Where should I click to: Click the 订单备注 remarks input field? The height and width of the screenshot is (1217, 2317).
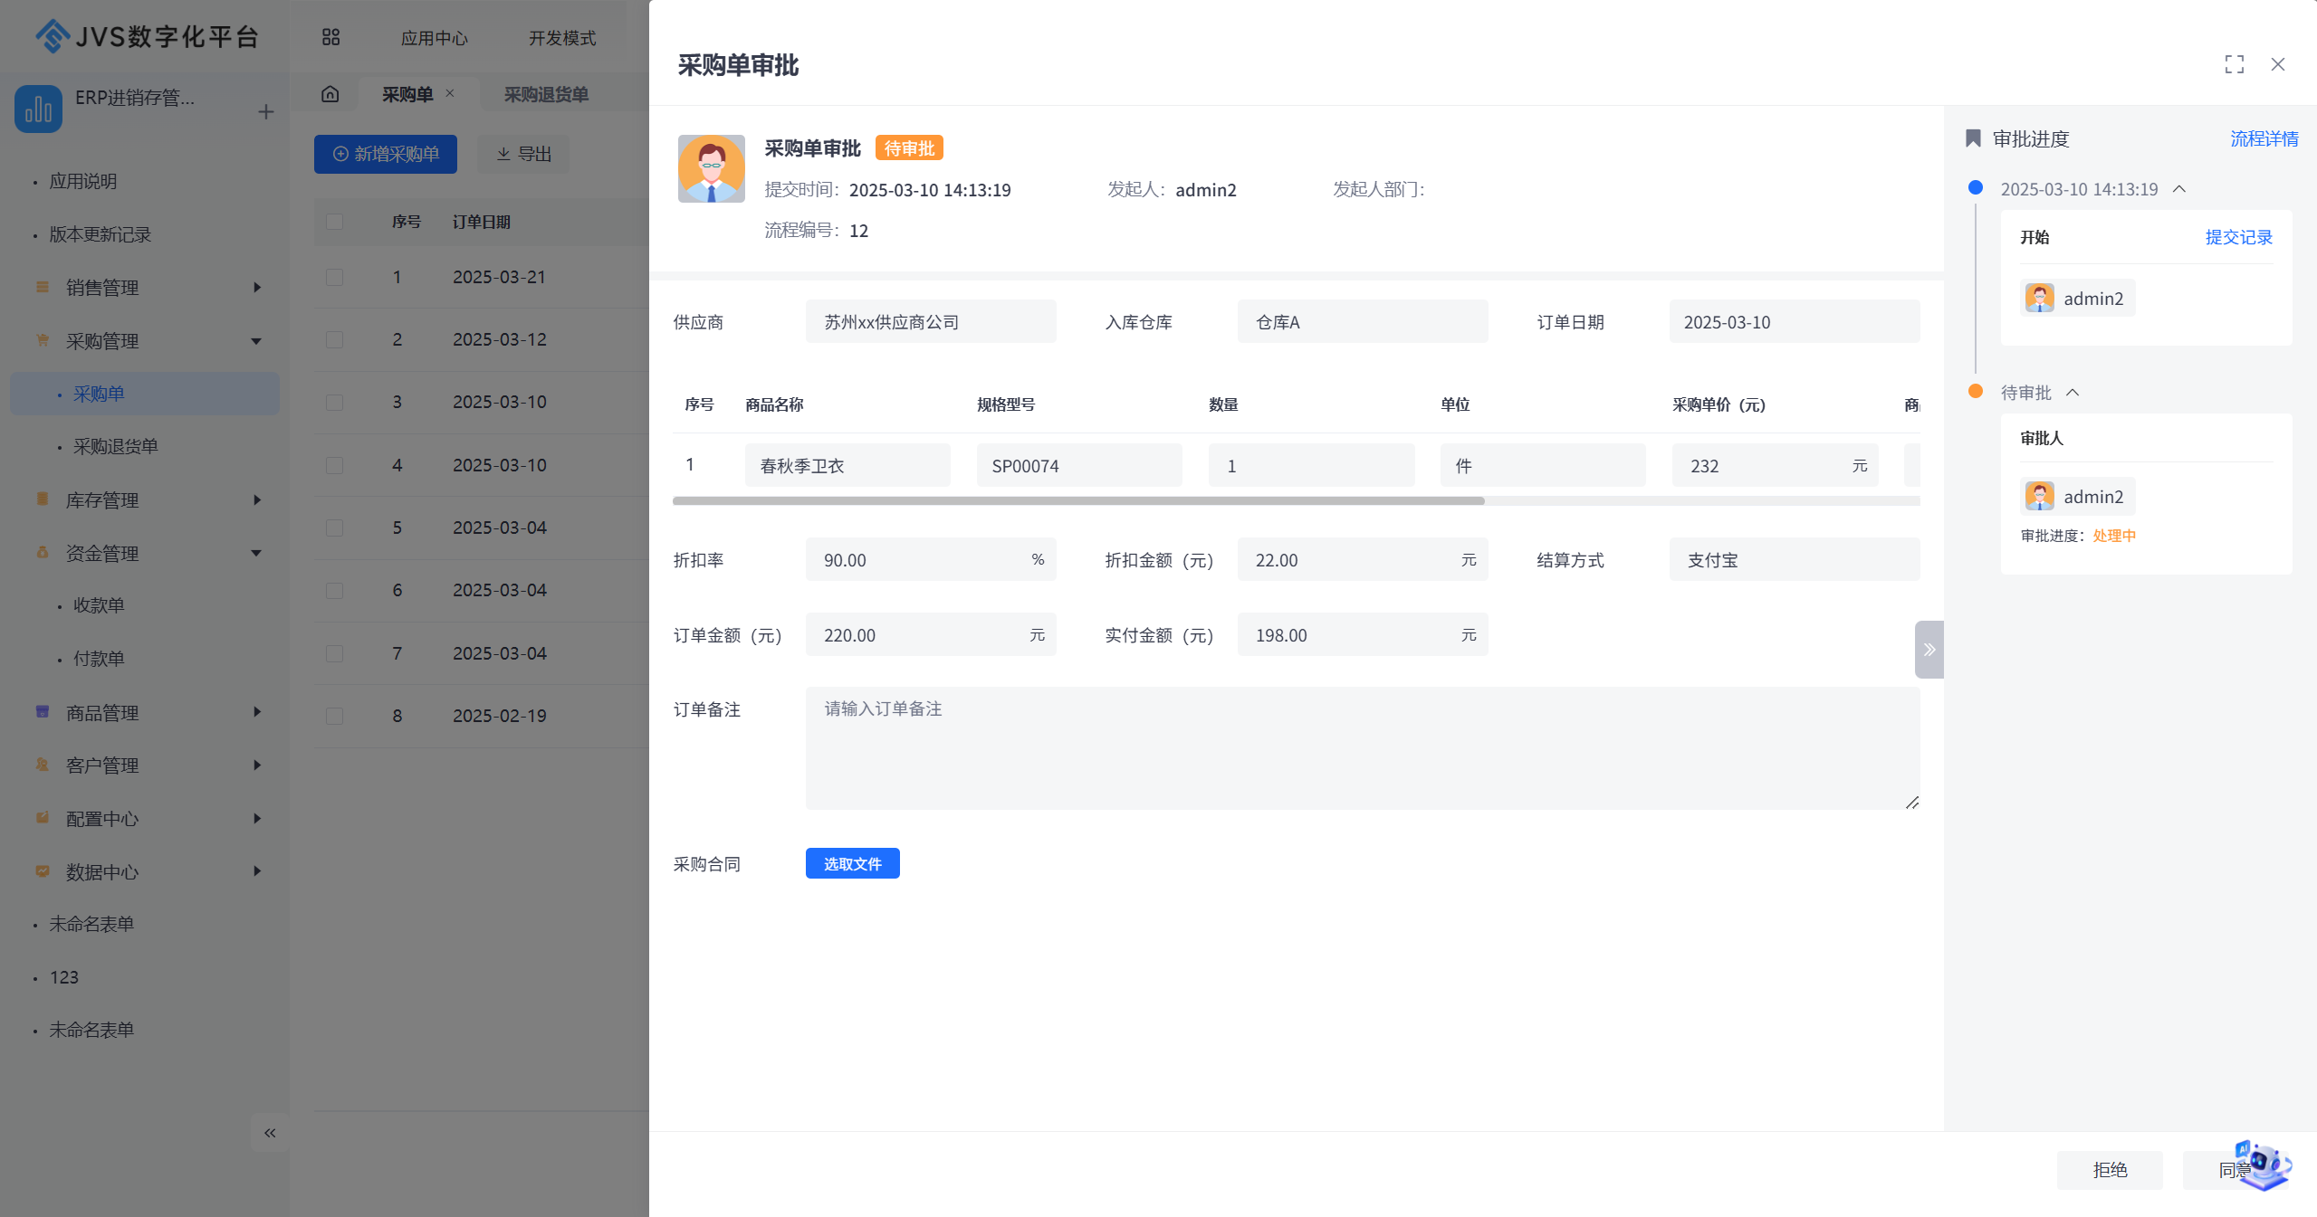click(1358, 748)
